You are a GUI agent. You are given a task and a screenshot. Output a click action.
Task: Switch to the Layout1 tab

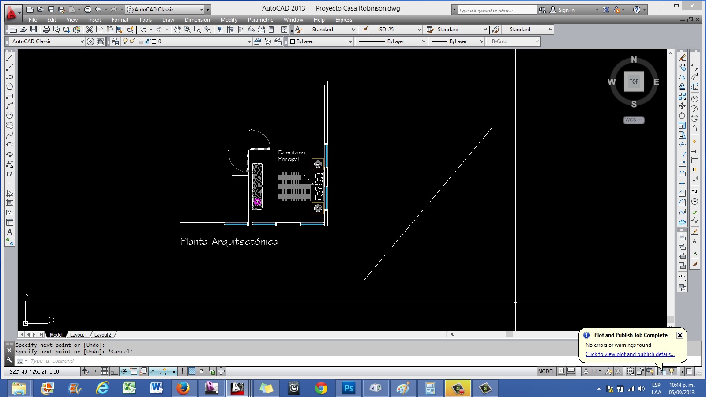tap(79, 335)
